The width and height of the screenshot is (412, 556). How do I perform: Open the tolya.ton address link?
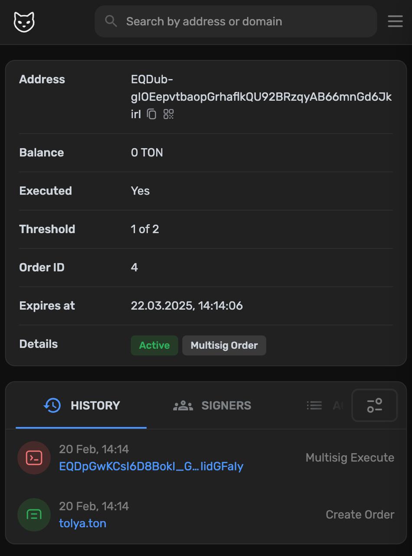(x=82, y=523)
